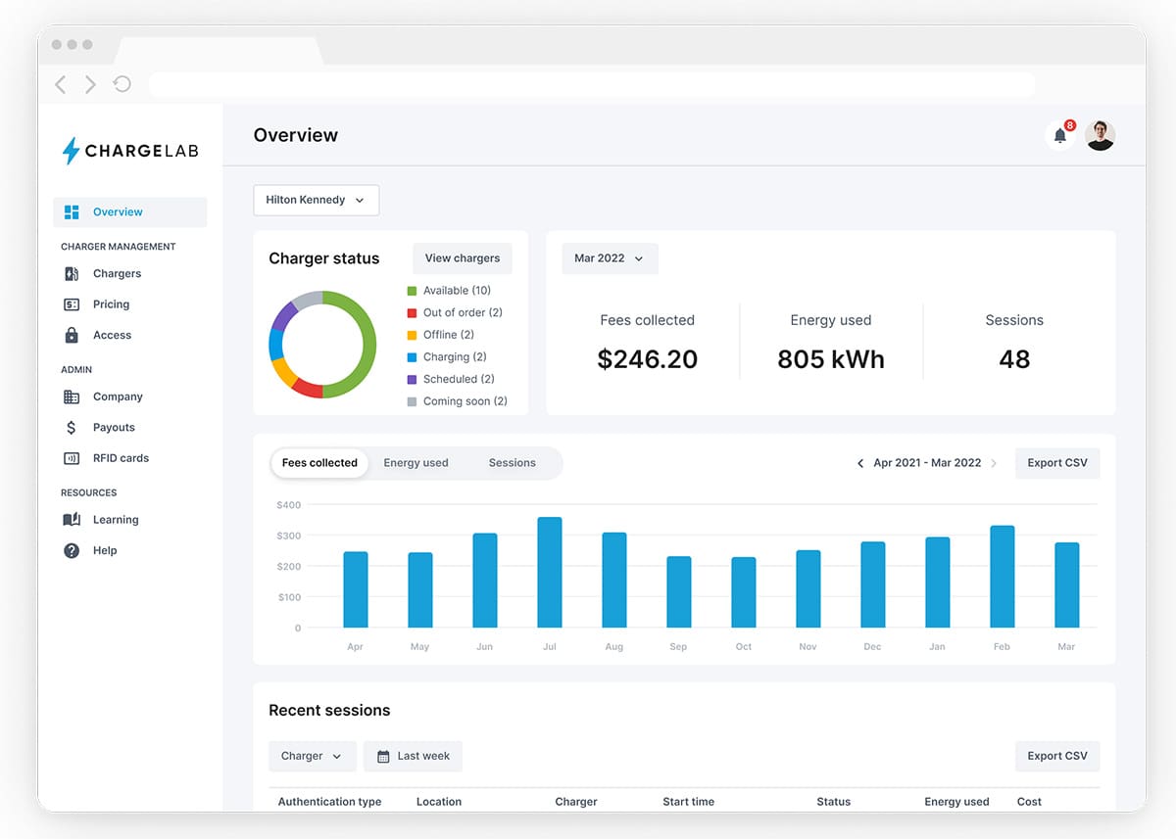Click the View chargers button
The image size is (1176, 839).
462,258
